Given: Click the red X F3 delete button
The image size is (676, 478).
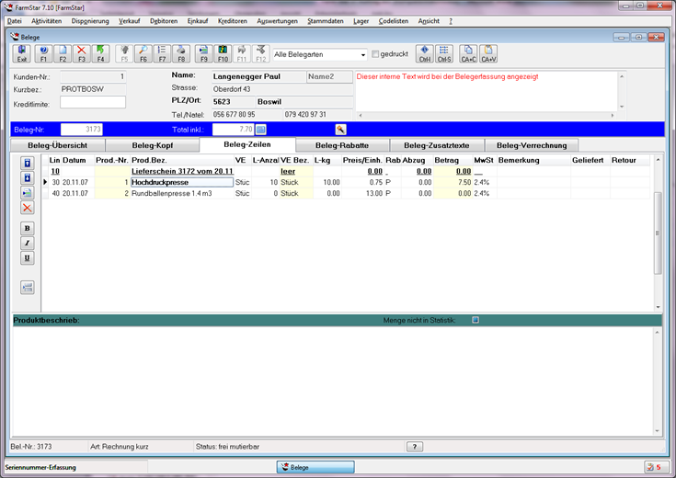Looking at the screenshot, I should pyautogui.click(x=82, y=54).
